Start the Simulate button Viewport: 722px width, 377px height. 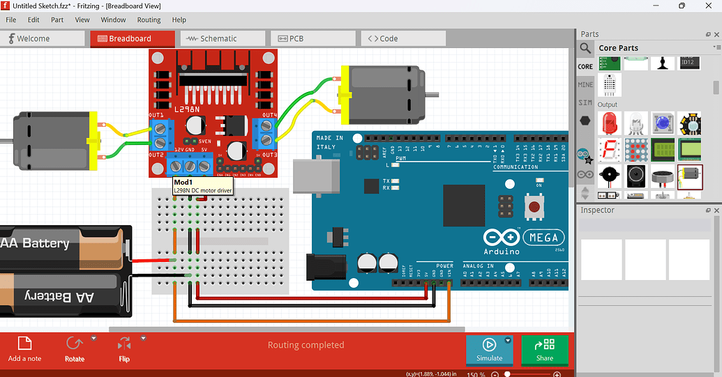point(489,351)
